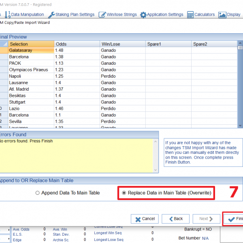Select the Napoli selection cell
The height and width of the screenshot is (243, 243).
click(x=31, y=76)
